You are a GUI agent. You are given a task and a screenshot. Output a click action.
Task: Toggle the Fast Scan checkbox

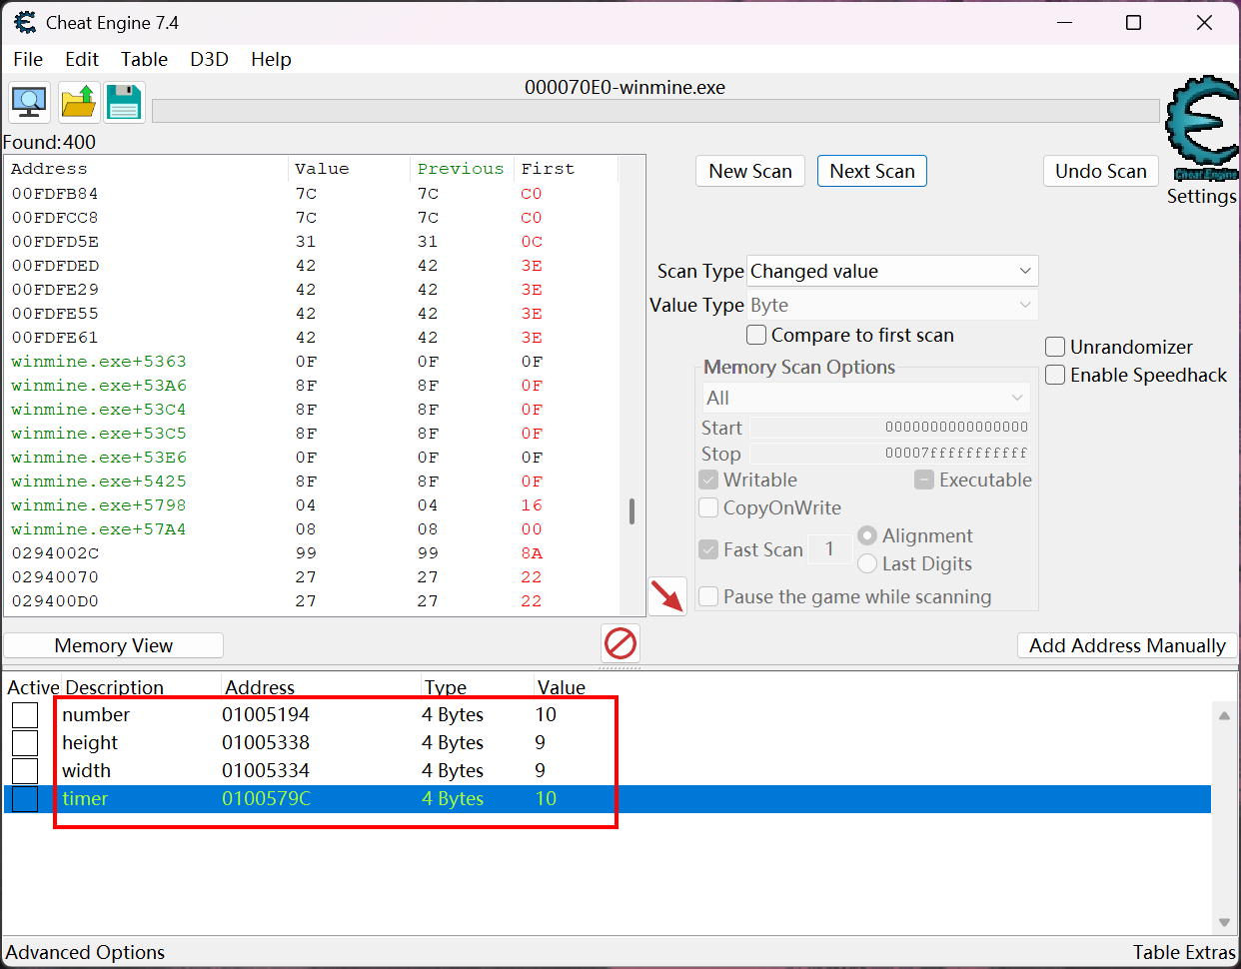(708, 549)
